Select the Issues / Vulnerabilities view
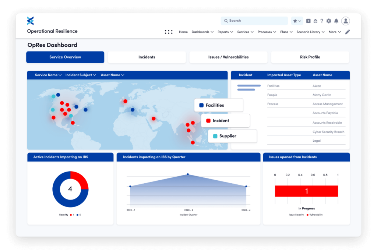377x251 pixels. click(228, 57)
